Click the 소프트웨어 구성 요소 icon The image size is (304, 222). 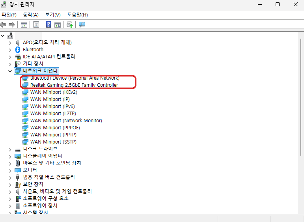pyautogui.click(x=18, y=199)
